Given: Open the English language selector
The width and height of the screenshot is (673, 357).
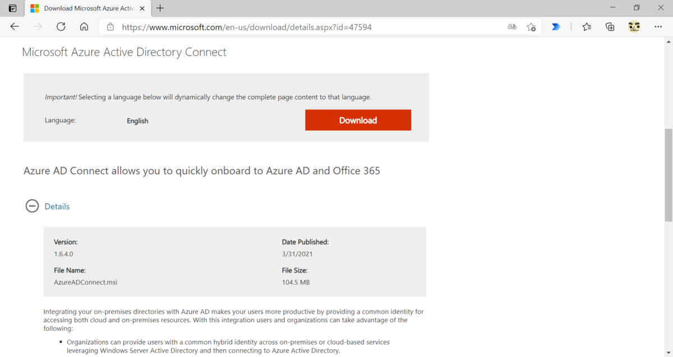Looking at the screenshot, I should point(137,121).
